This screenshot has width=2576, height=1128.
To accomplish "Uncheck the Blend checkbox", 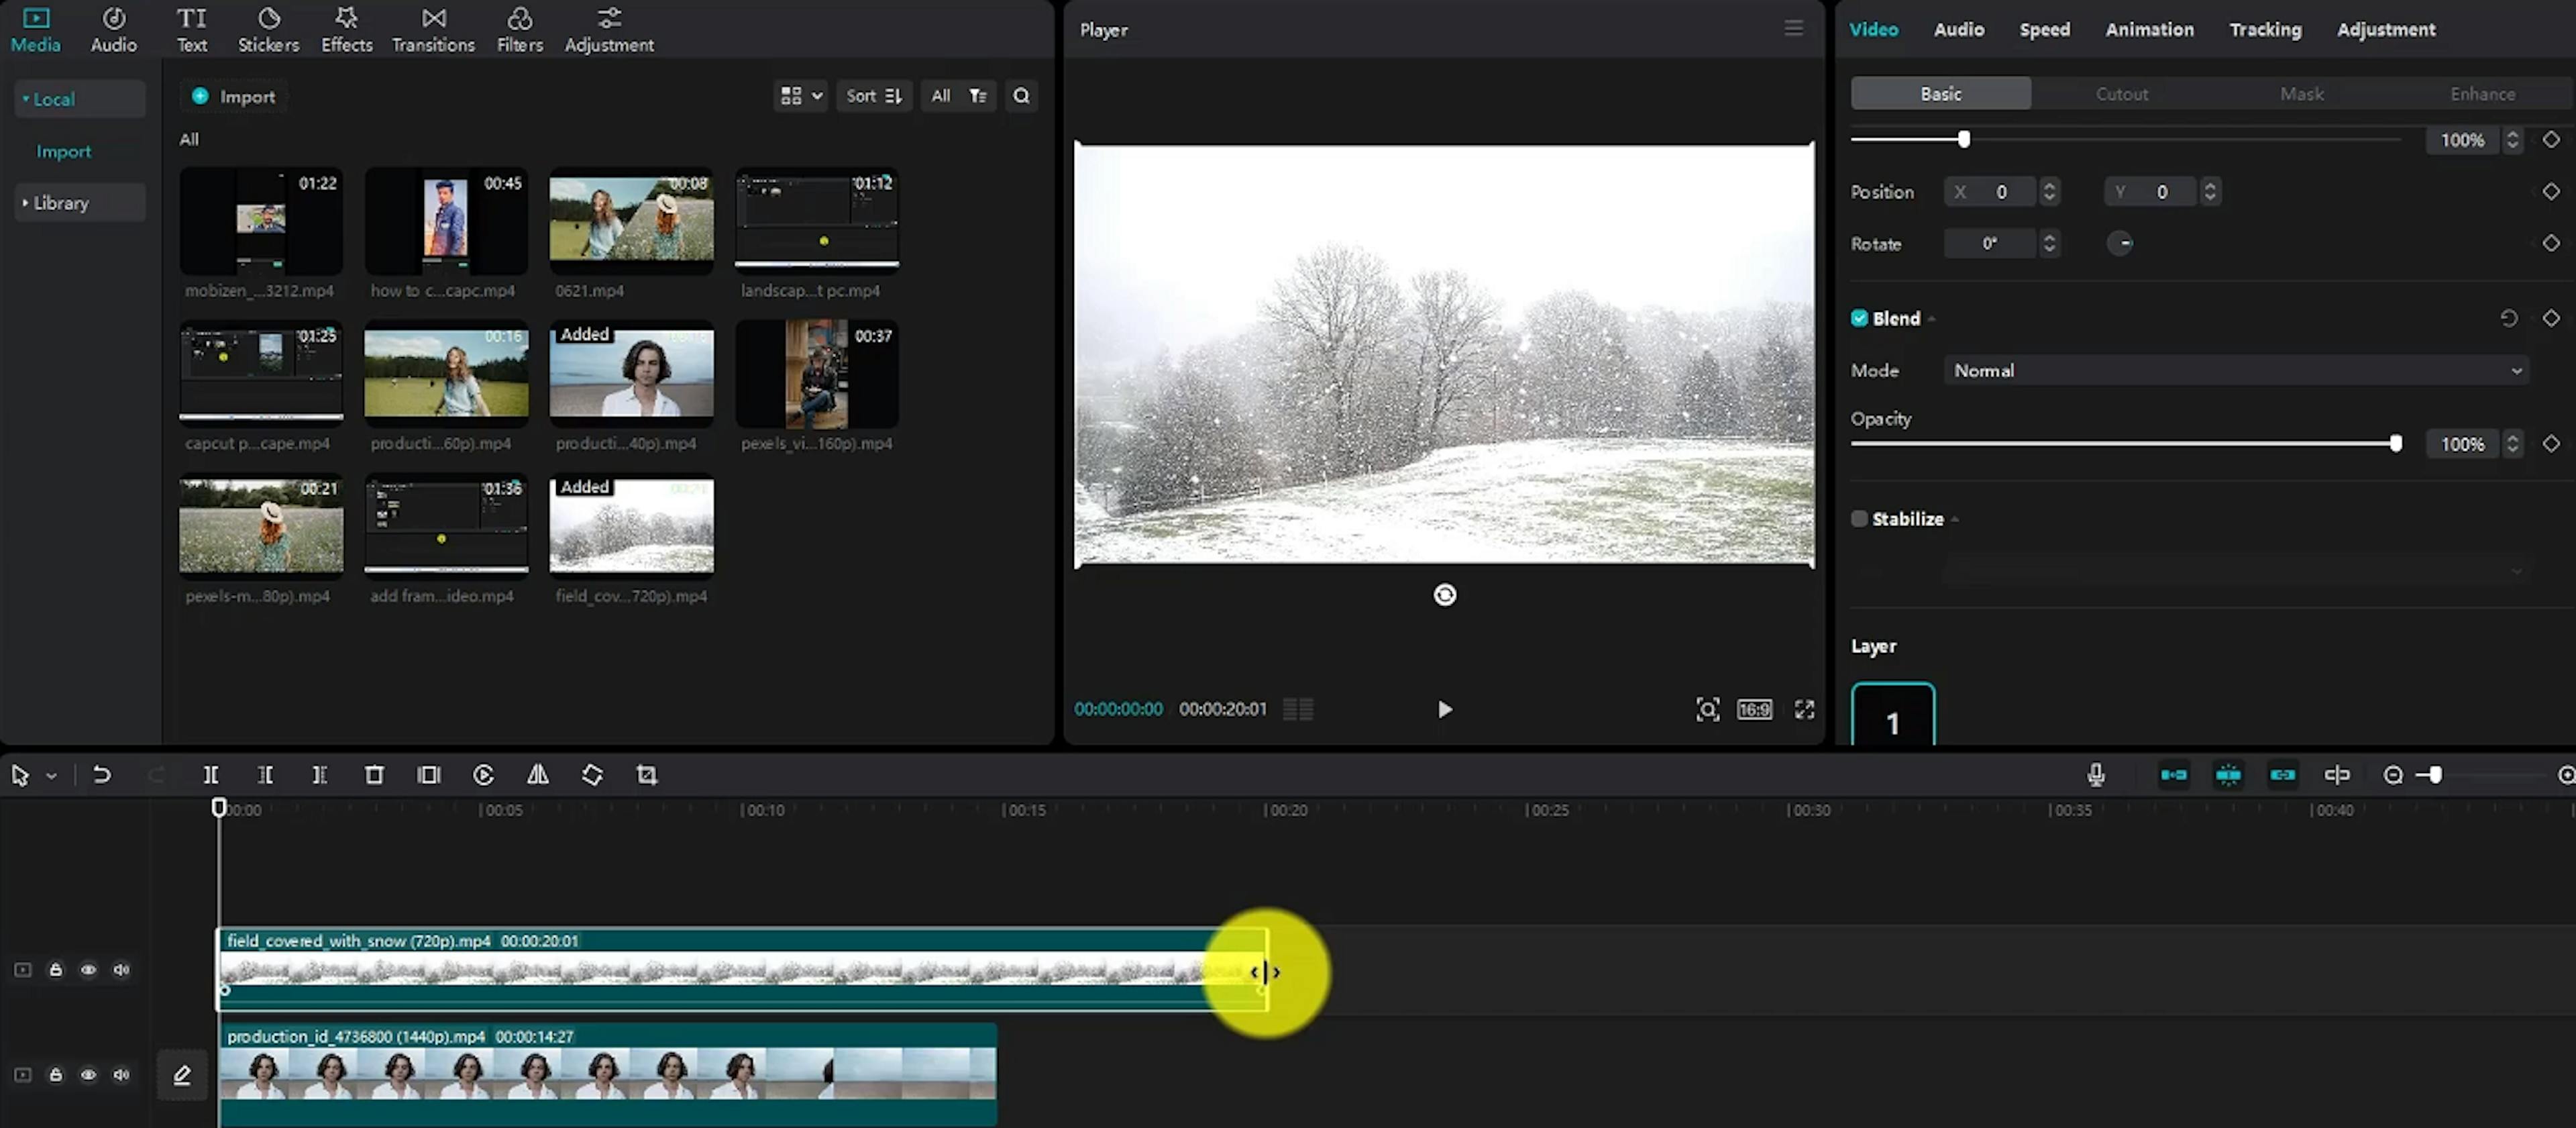I will 1859,318.
